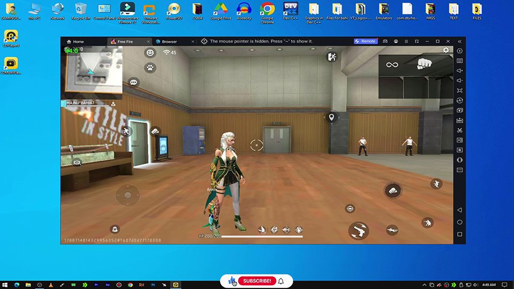Open the gamepad settings icon in title bar
The height and width of the screenshot is (289, 514).
pos(385,41)
